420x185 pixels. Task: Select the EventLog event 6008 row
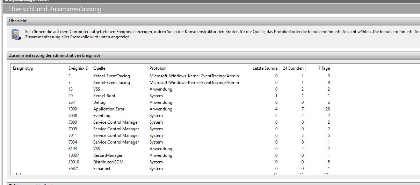point(102,116)
